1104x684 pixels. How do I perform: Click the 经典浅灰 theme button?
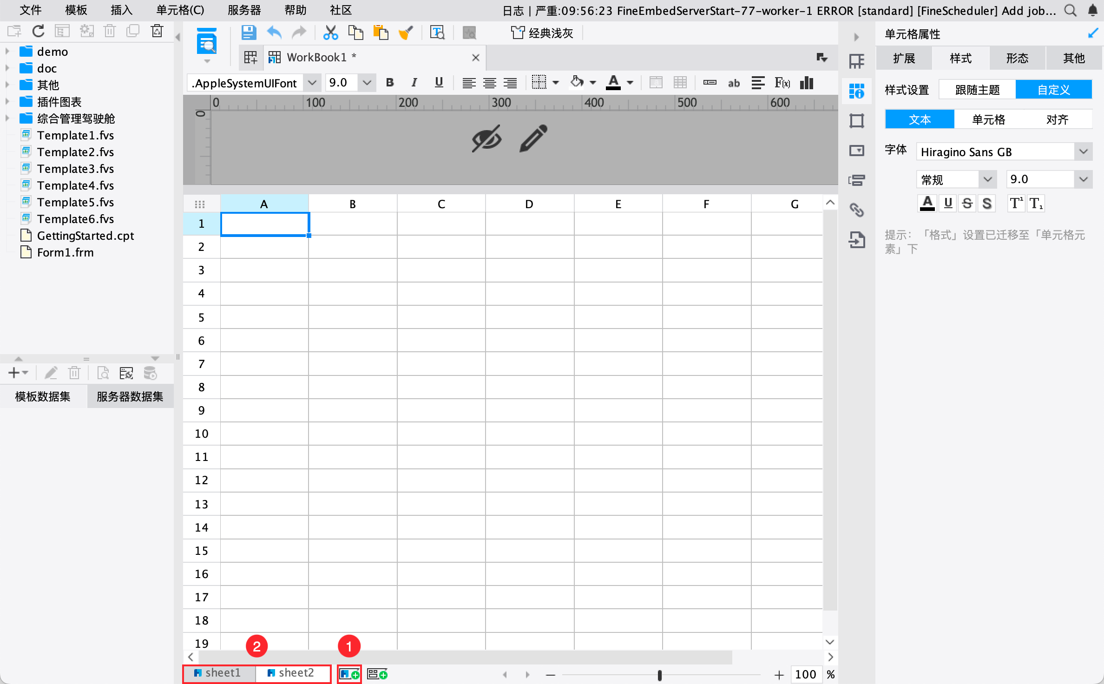542,33
